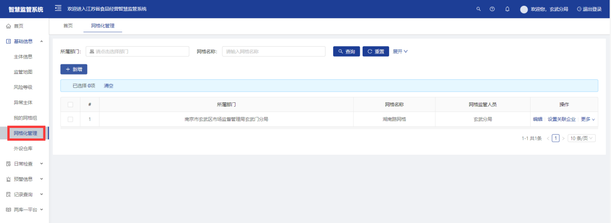Click 设置关联企业 link in row 1
The height and width of the screenshot is (223, 611).
click(561, 119)
